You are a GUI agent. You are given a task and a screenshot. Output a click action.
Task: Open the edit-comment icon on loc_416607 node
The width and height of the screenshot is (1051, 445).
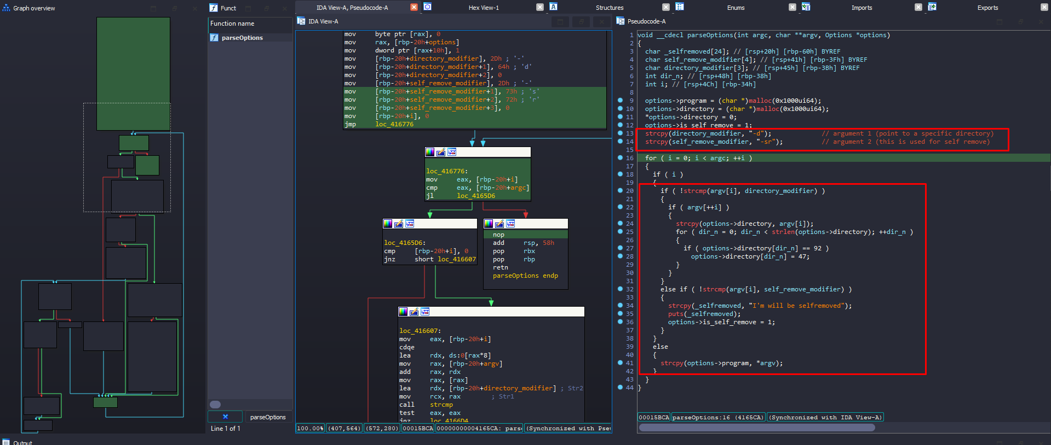pos(414,312)
